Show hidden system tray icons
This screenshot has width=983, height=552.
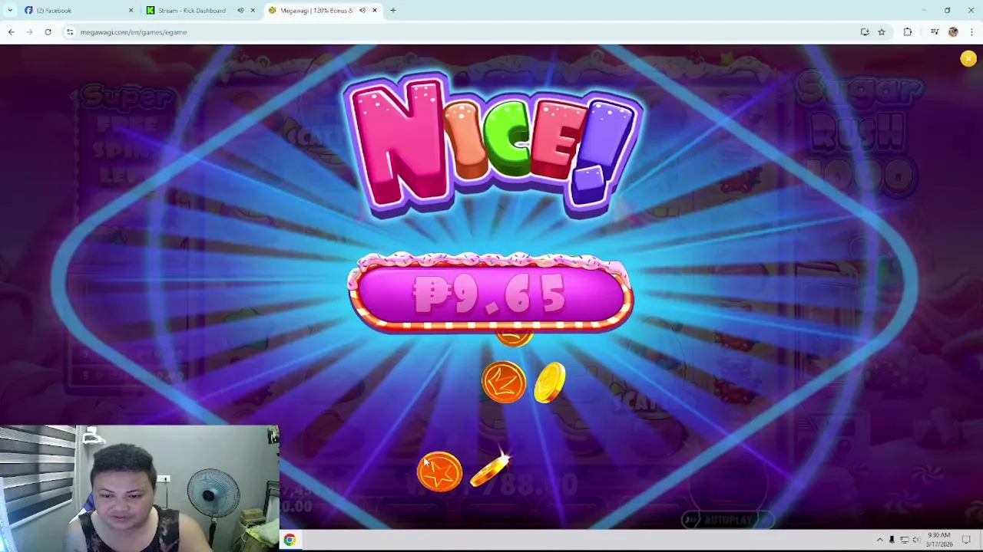click(x=880, y=540)
